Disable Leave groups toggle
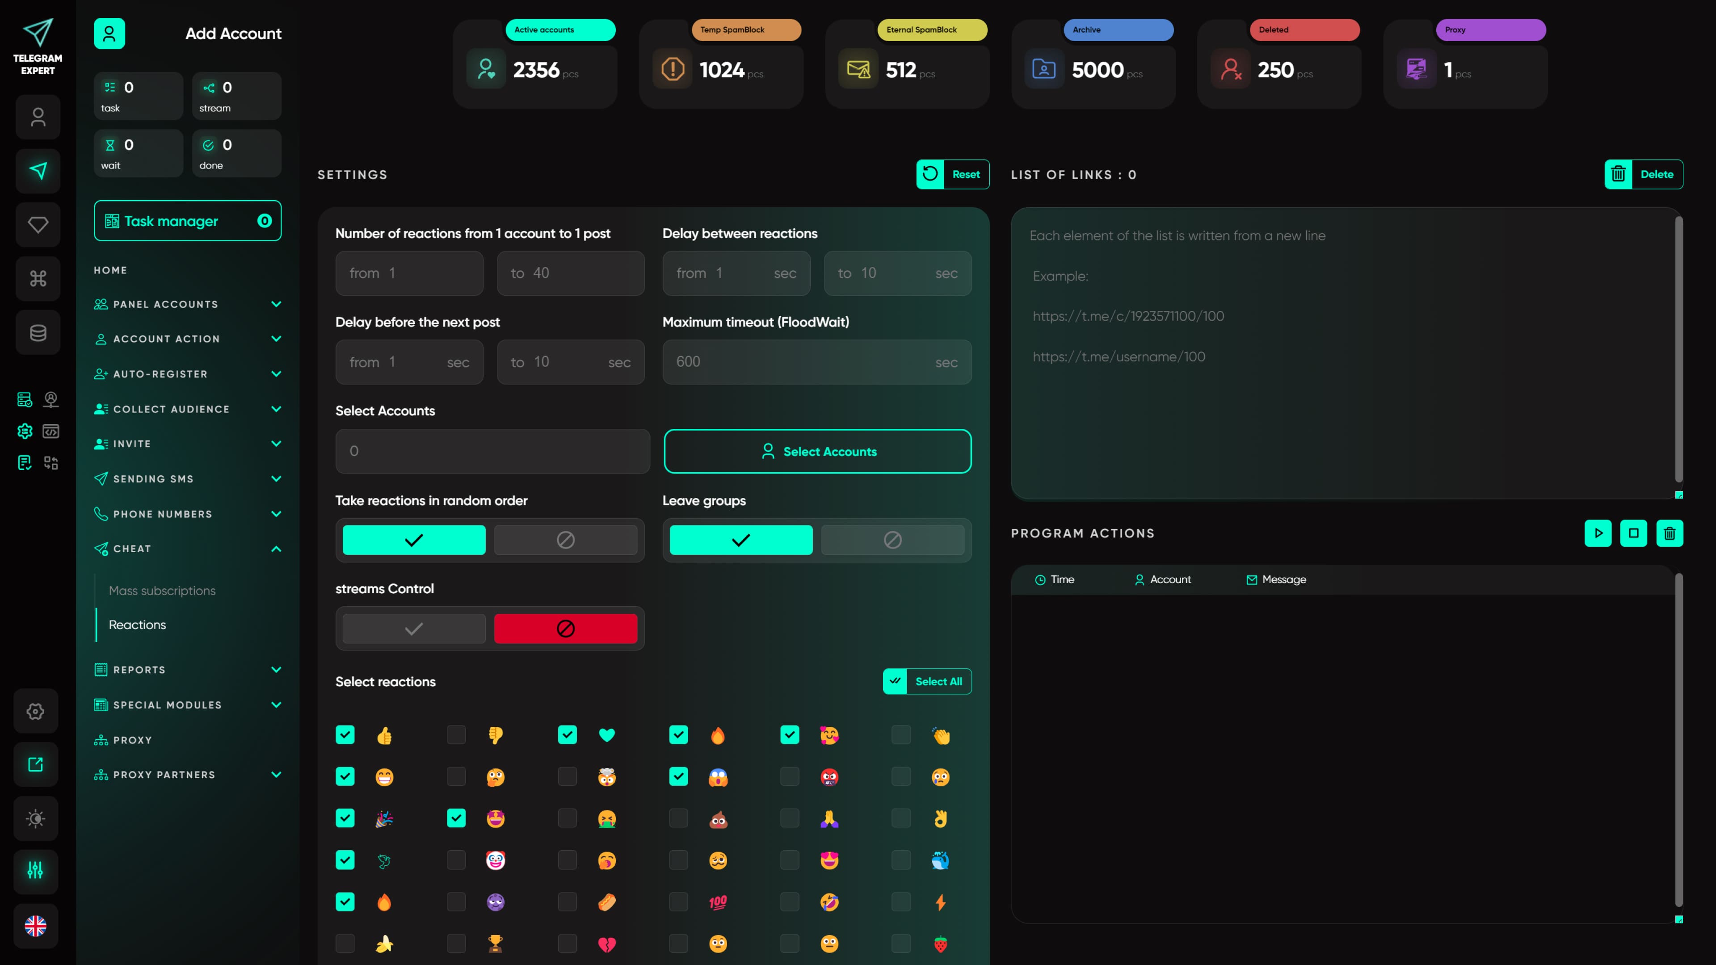The height and width of the screenshot is (965, 1716). [x=892, y=540]
